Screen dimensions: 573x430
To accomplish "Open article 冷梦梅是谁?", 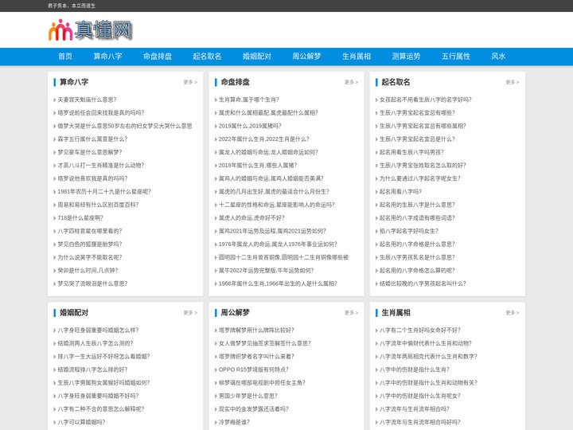I will pyautogui.click(x=234, y=422).
